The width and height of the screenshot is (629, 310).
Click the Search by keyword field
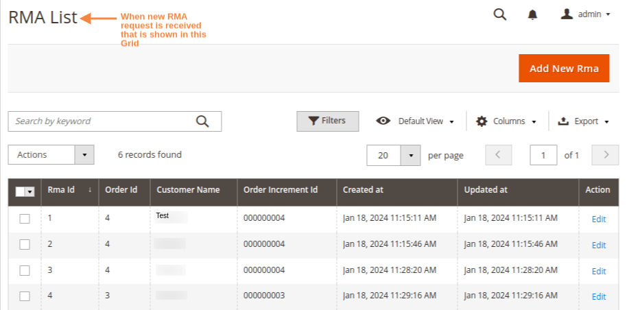(103, 121)
